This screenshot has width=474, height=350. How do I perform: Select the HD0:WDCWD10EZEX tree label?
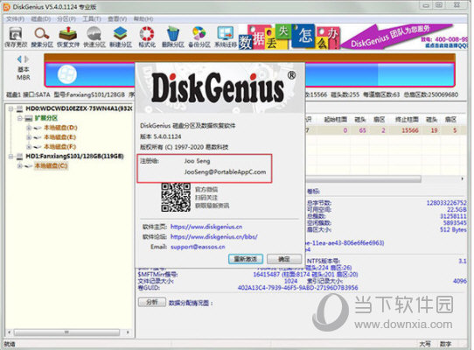[79, 108]
